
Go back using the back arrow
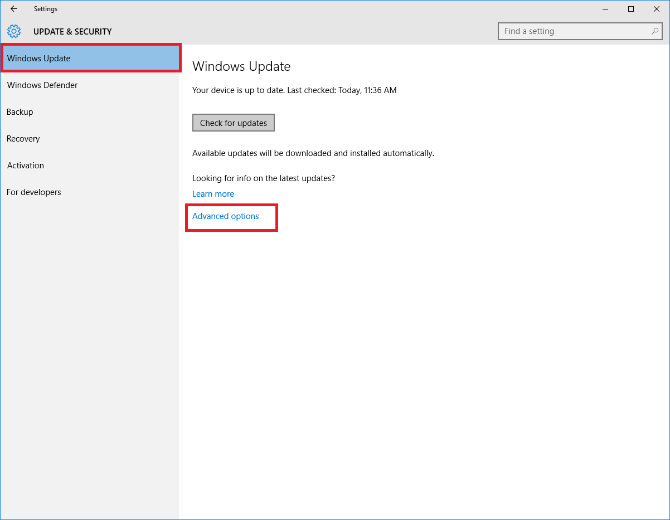tap(14, 9)
